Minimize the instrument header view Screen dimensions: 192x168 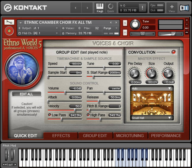[187, 24]
